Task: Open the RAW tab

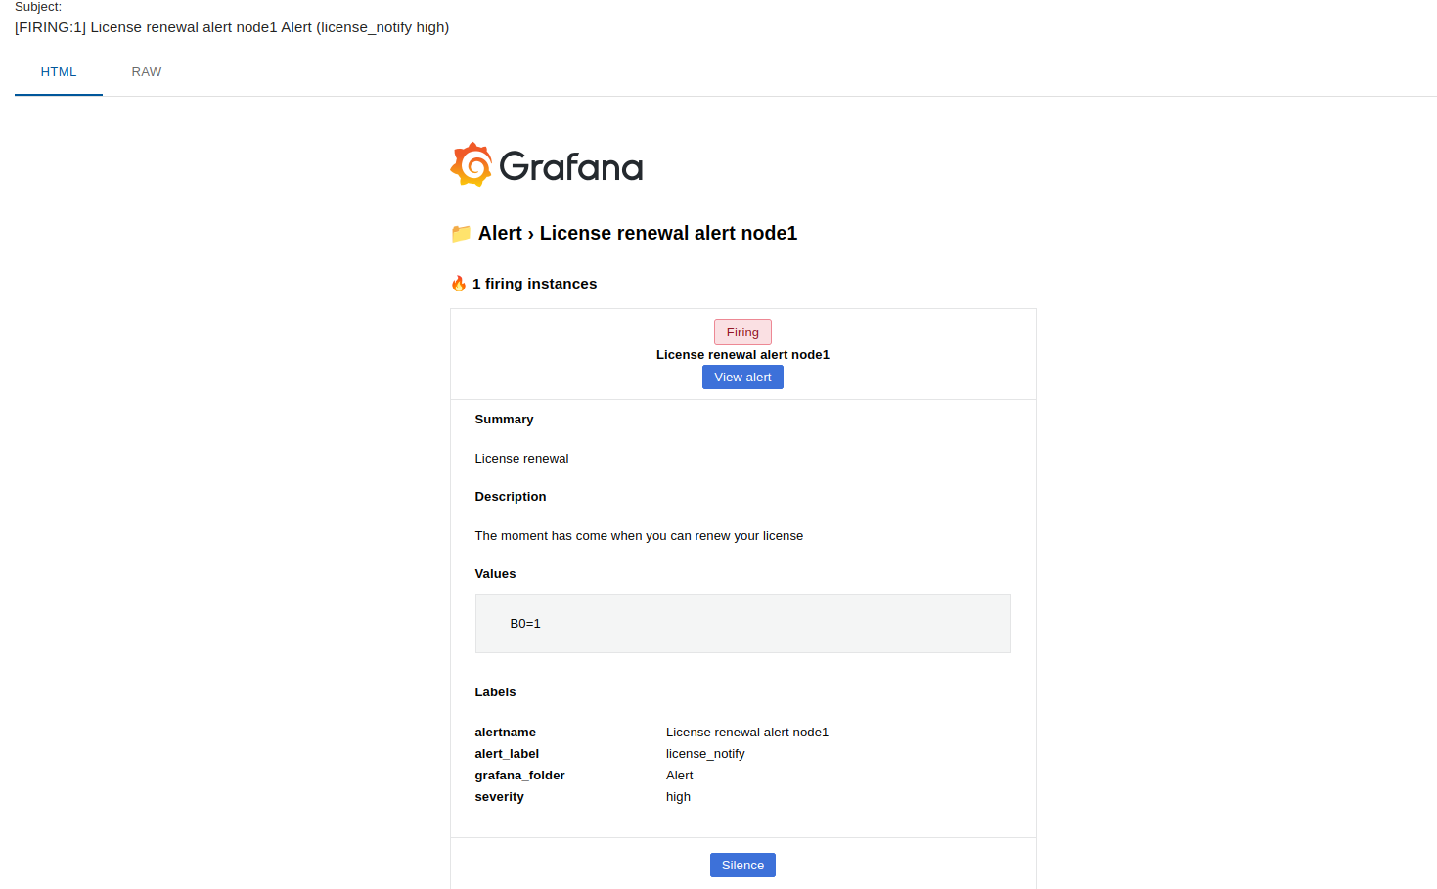Action: (x=147, y=72)
